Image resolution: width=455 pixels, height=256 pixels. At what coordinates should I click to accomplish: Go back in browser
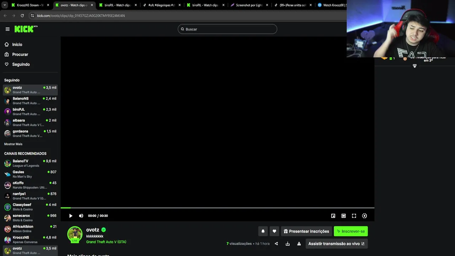click(5, 16)
